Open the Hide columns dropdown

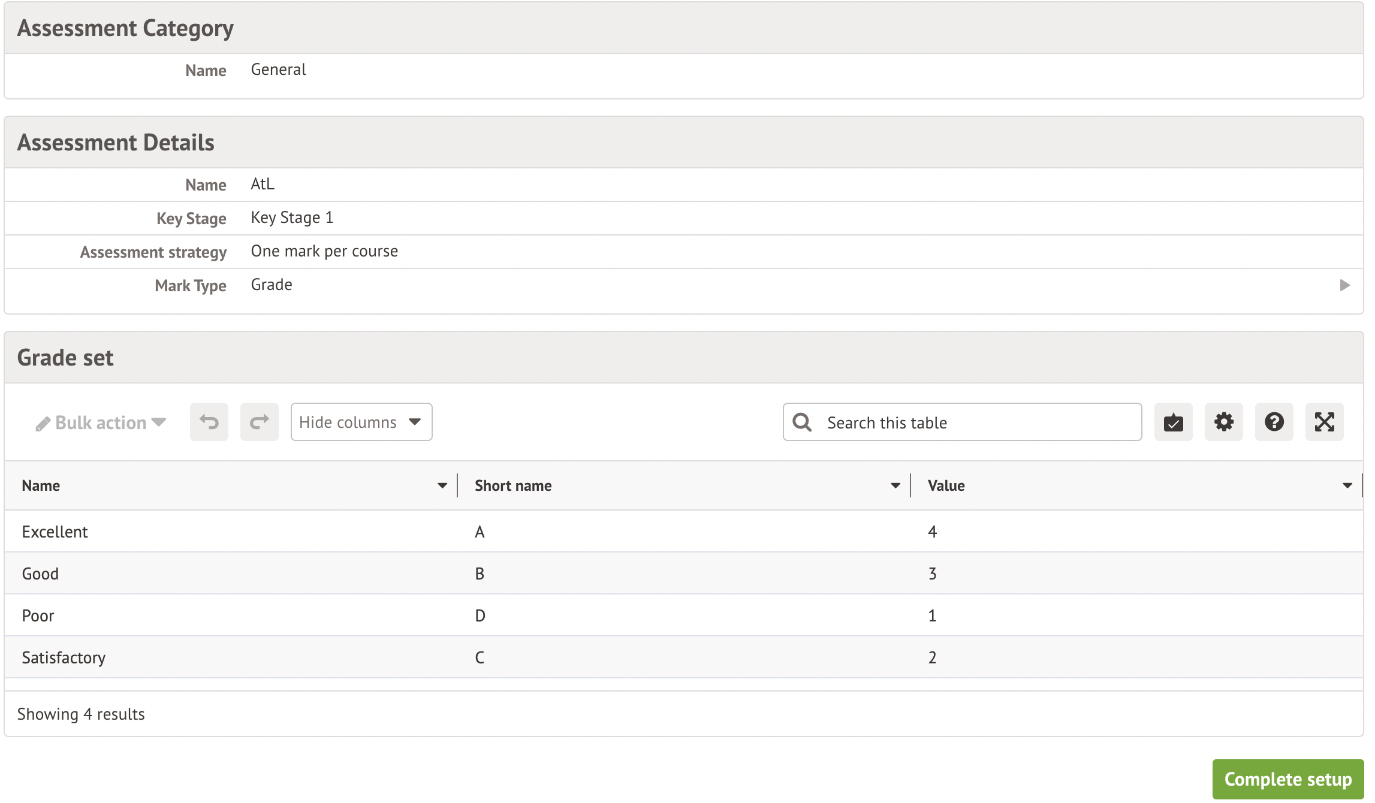click(361, 422)
